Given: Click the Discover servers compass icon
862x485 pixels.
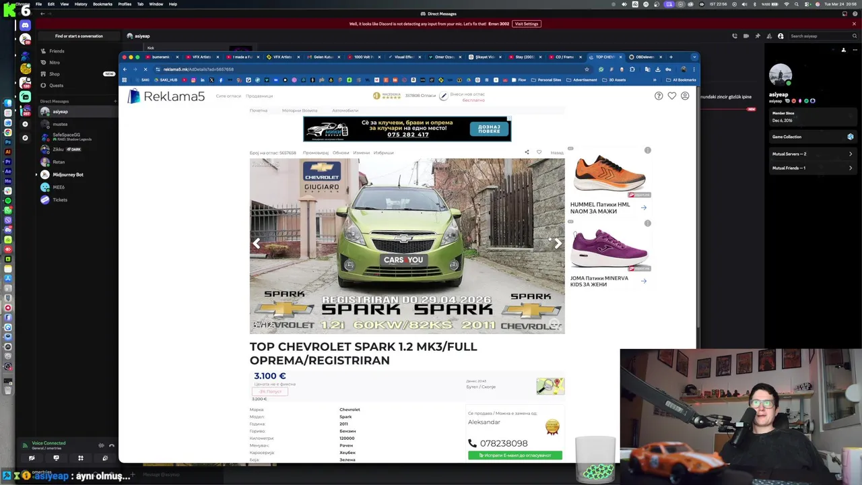Looking at the screenshot, I should tap(25, 137).
